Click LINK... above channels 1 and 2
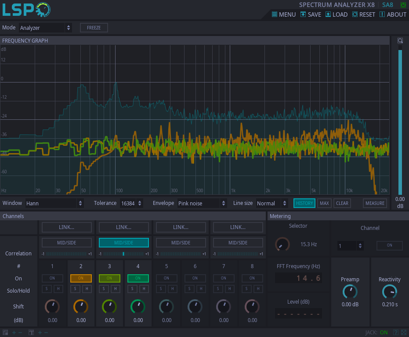Viewport: 409px width, 337px height. pos(67,227)
